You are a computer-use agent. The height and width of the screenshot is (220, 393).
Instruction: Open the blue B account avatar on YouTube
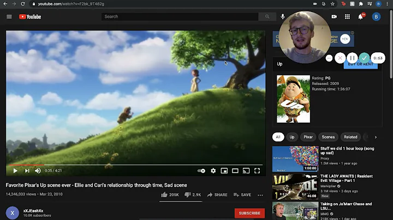coord(376,17)
